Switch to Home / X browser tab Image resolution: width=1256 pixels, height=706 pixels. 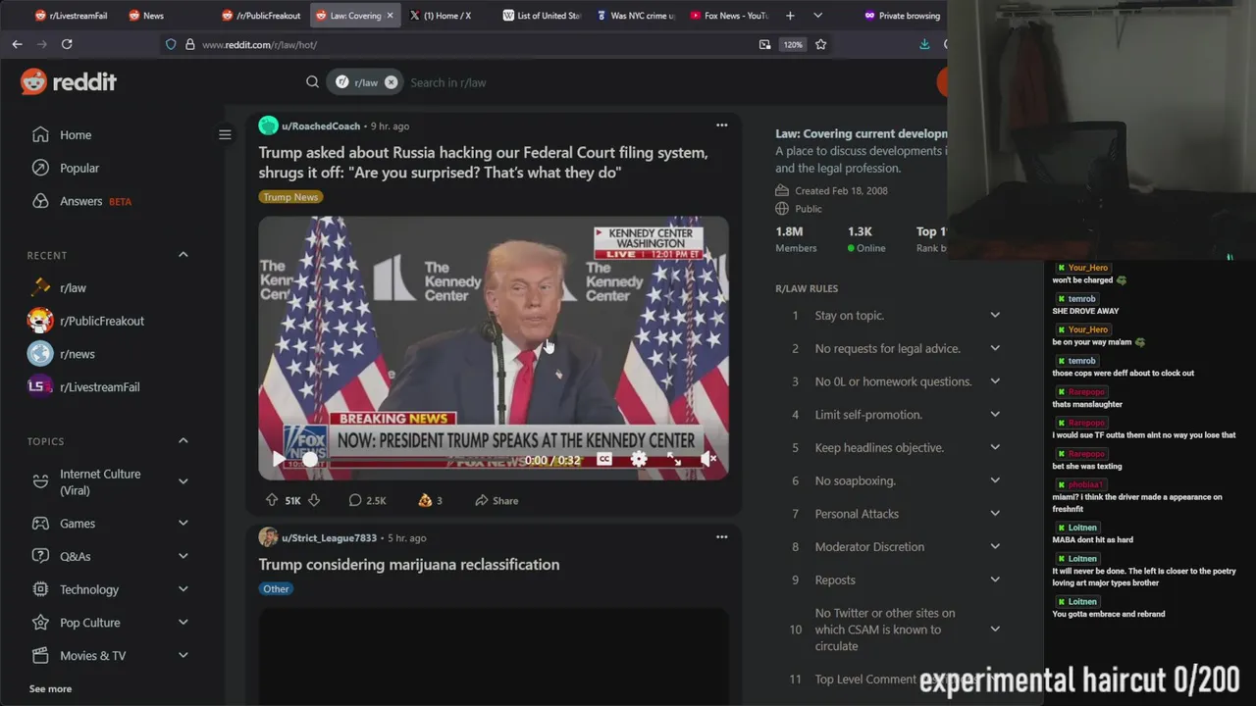click(446, 16)
